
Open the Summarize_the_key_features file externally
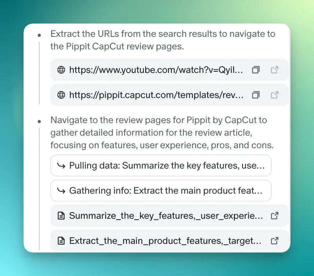point(275,216)
